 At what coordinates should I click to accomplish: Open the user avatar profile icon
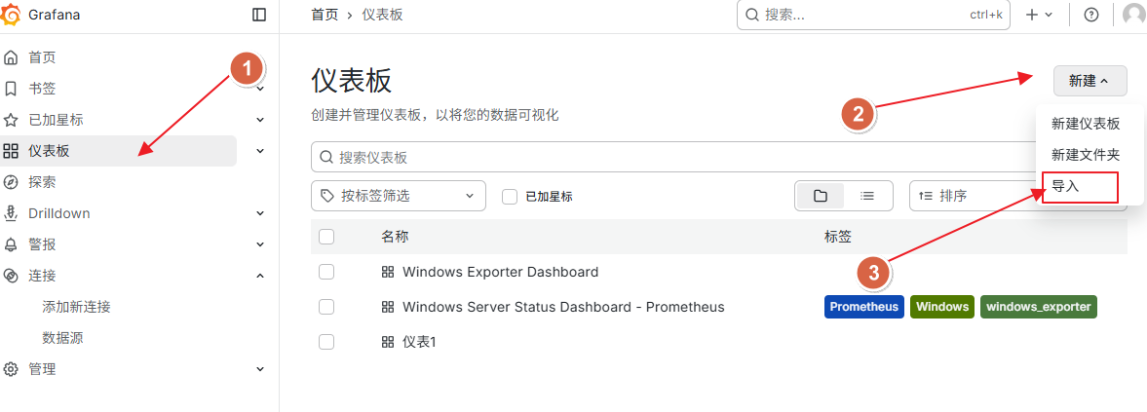(1133, 15)
